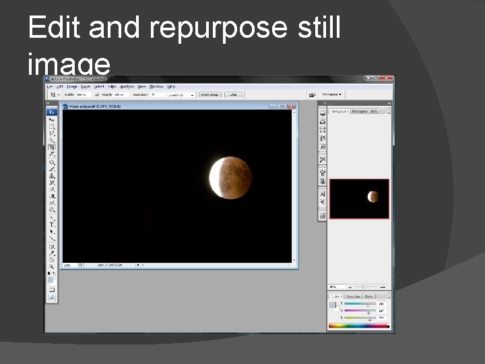Open the Crop tool preset picker
This screenshot has height=364, width=485.
[59, 95]
